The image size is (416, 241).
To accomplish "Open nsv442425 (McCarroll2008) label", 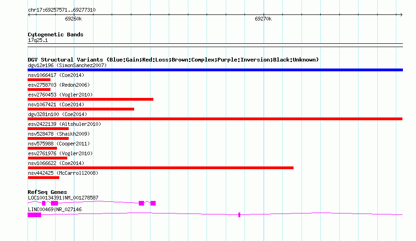I will 63,173.
